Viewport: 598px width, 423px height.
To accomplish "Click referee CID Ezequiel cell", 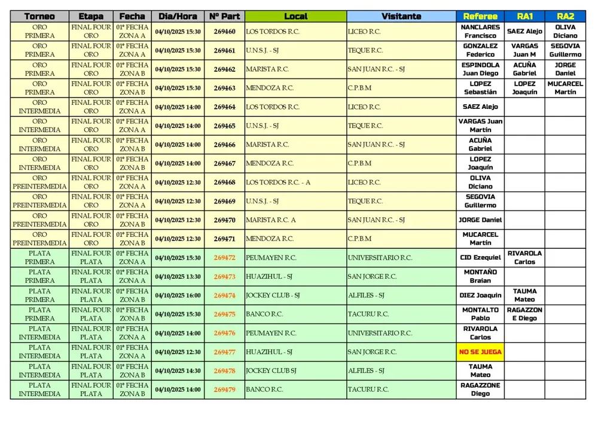I will tap(480, 258).
